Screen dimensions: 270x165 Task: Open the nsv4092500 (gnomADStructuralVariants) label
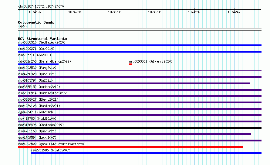click(52, 144)
